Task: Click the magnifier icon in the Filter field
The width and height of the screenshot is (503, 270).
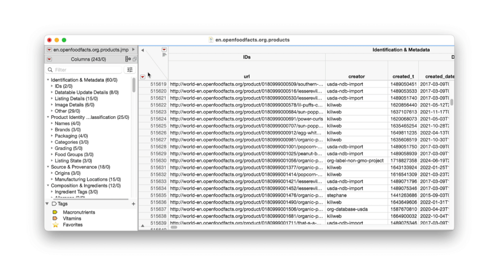Action: [x=50, y=70]
